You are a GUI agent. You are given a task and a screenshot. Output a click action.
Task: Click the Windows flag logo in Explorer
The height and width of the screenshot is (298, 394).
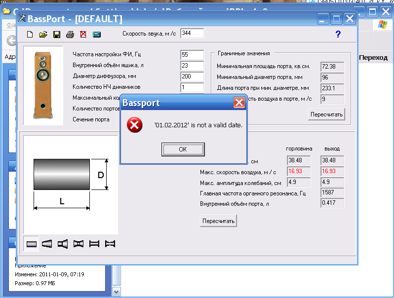click(383, 25)
